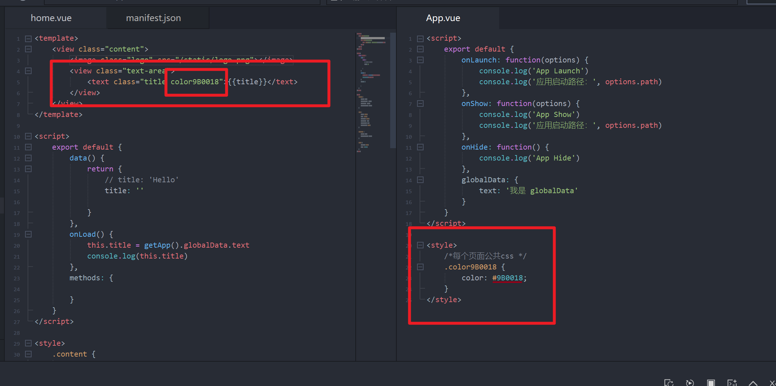Click options.path in the onLaunch function
776x386 pixels.
point(631,82)
